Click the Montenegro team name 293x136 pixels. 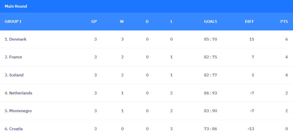point(20,111)
